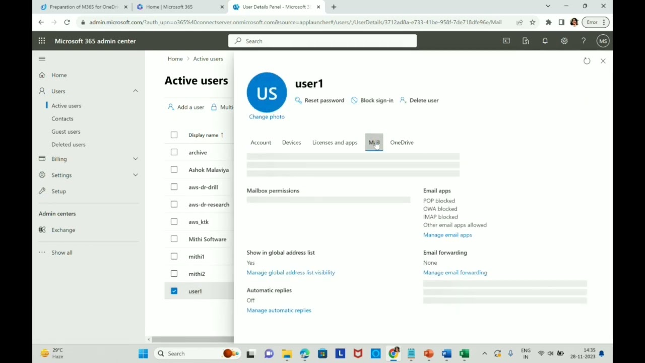Click the taskbar microphone icon
645x363 pixels.
pos(510,353)
